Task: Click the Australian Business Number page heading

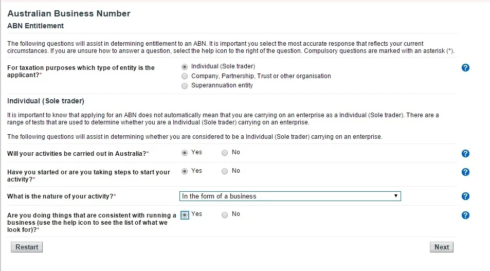Action: point(69,13)
